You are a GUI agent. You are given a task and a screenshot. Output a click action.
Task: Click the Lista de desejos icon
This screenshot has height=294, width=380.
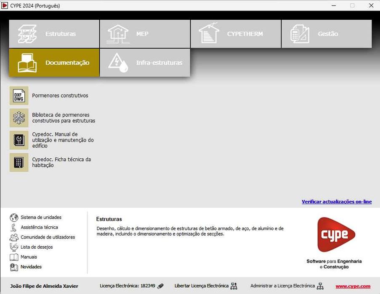coord(14,247)
